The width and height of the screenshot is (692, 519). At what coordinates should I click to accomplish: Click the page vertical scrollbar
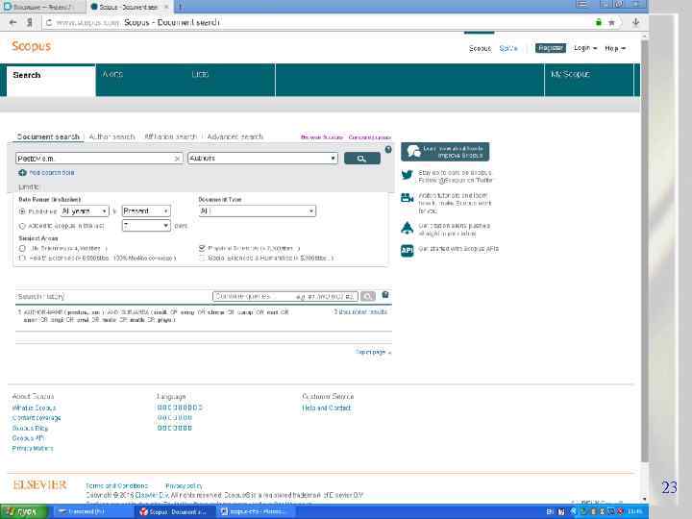pyautogui.click(x=644, y=252)
